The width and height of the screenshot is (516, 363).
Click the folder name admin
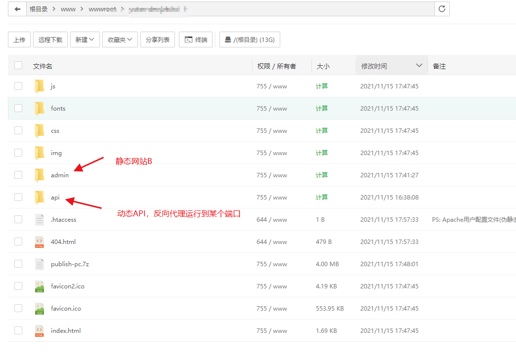point(60,175)
